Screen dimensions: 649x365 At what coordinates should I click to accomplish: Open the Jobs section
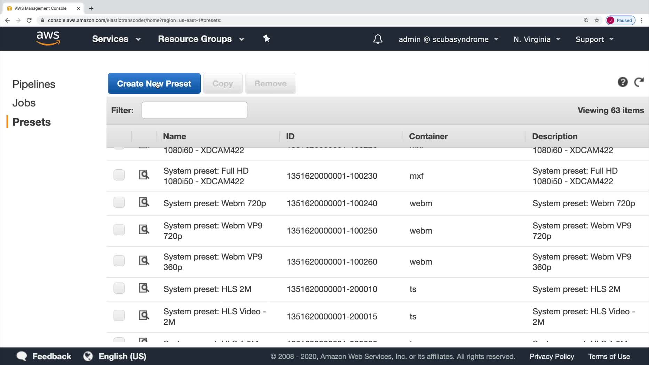click(x=24, y=103)
